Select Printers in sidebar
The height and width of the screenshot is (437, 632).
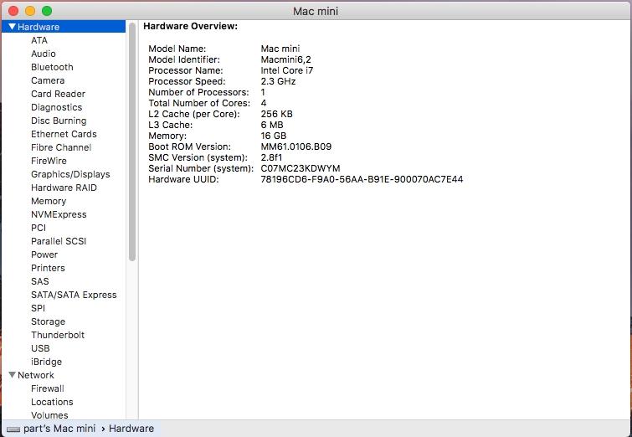pos(48,268)
